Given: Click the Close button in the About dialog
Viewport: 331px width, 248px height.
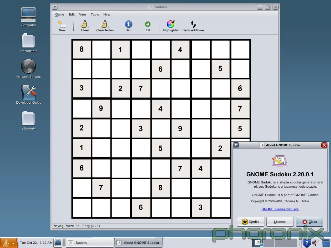Looking at the screenshot, I should click(309, 222).
